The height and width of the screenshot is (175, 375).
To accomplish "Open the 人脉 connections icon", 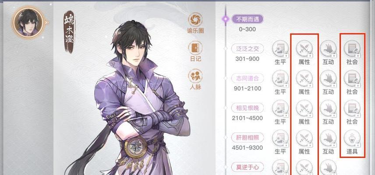I will pos(195,76).
